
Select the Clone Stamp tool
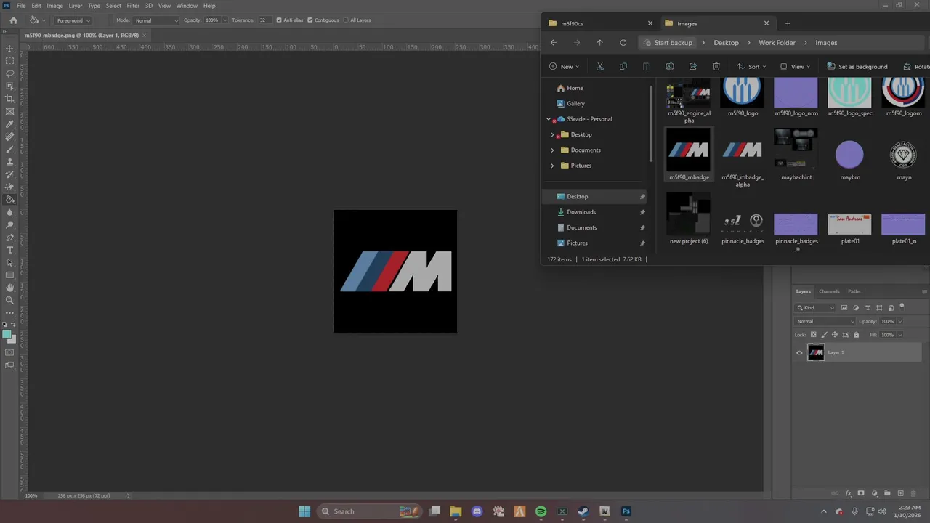pyautogui.click(x=9, y=162)
